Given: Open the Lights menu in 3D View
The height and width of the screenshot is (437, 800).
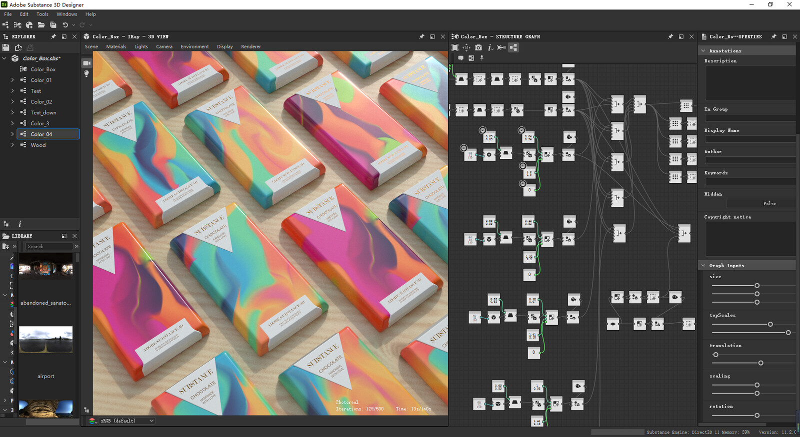Looking at the screenshot, I should 141,46.
